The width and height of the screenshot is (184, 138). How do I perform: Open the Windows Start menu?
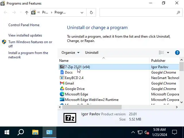(7, 132)
